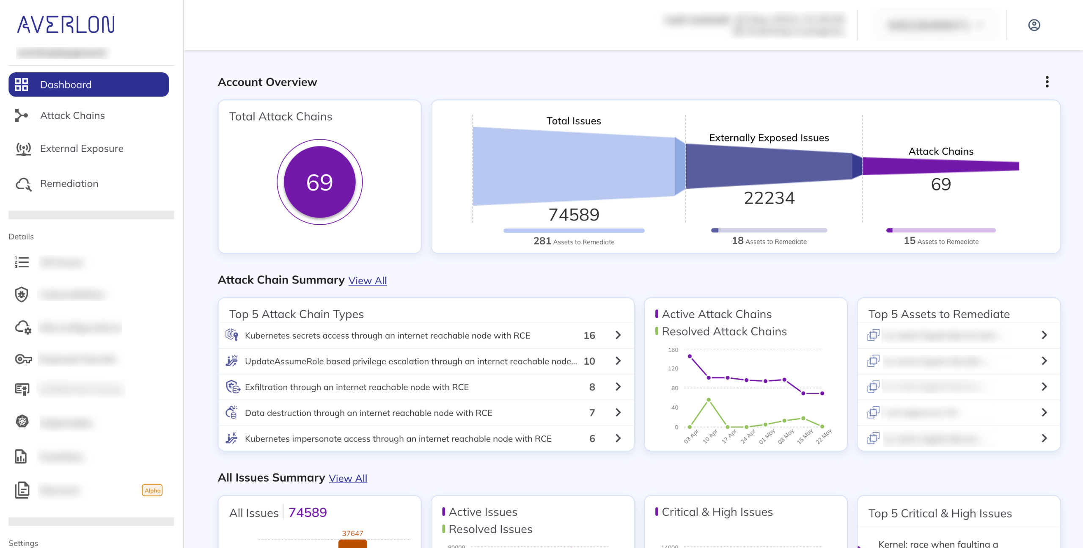This screenshot has height=548, width=1083.
Task: Click the shield bug icon in Details
Action: click(x=22, y=294)
